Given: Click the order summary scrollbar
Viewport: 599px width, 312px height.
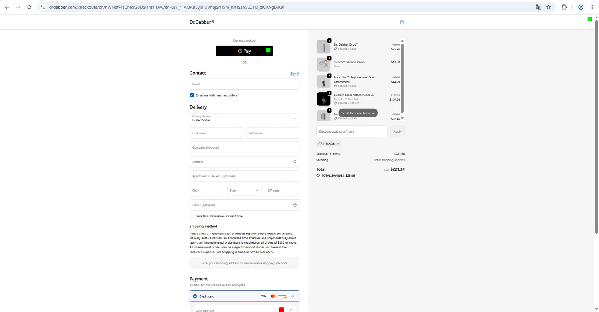Looking at the screenshot, I should [402, 78].
